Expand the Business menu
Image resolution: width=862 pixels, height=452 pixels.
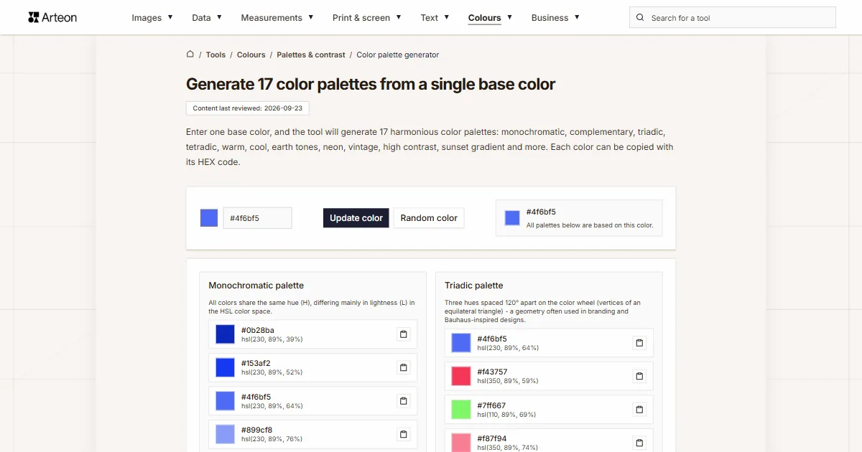click(555, 18)
